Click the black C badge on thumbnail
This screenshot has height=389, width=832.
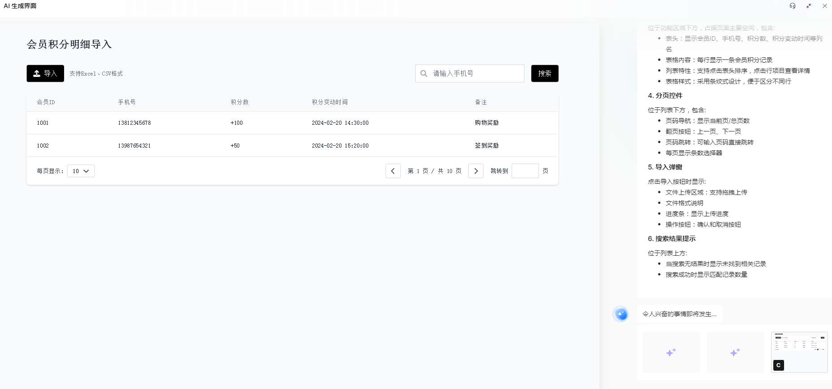(x=779, y=365)
